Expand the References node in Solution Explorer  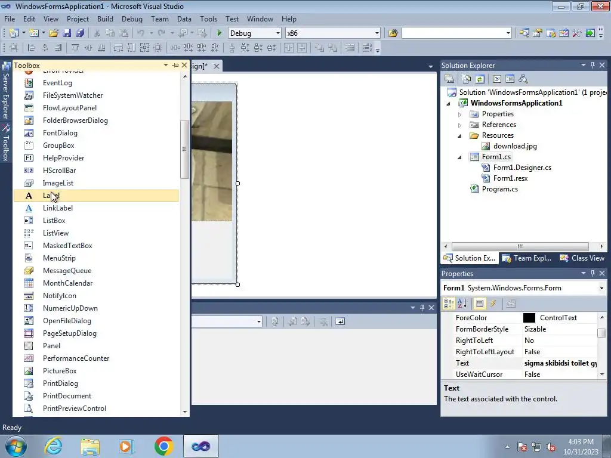[460, 125]
